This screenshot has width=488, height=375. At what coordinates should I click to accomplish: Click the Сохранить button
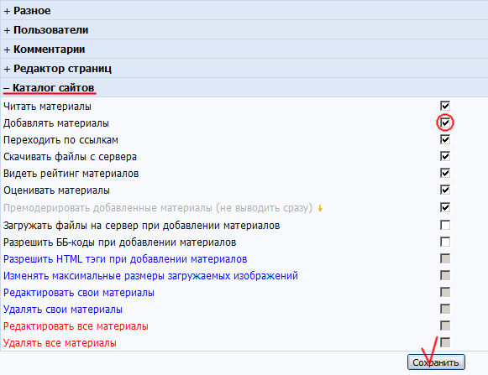[x=436, y=362]
